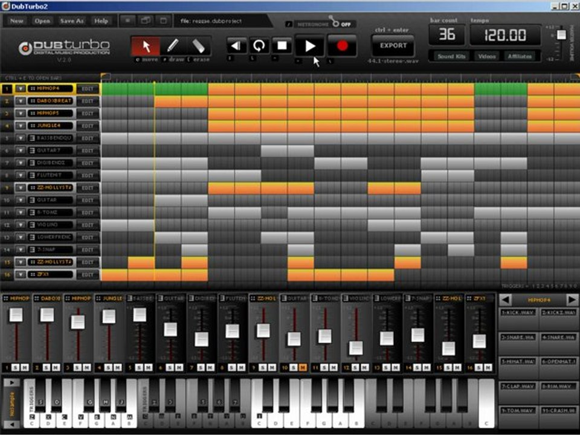Select the erase tool
Screen dimensions: 580x435
coord(199,46)
